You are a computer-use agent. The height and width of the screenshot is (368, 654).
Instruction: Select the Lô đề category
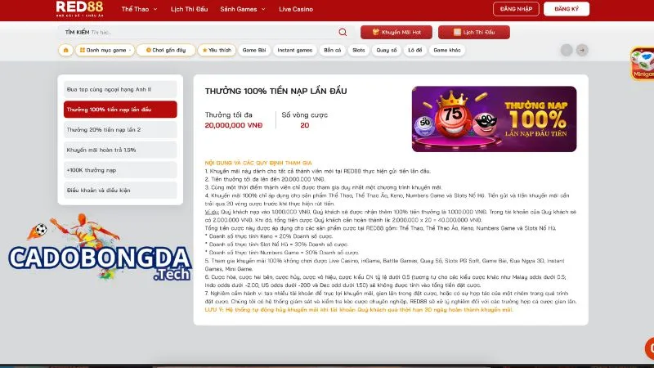[415, 50]
